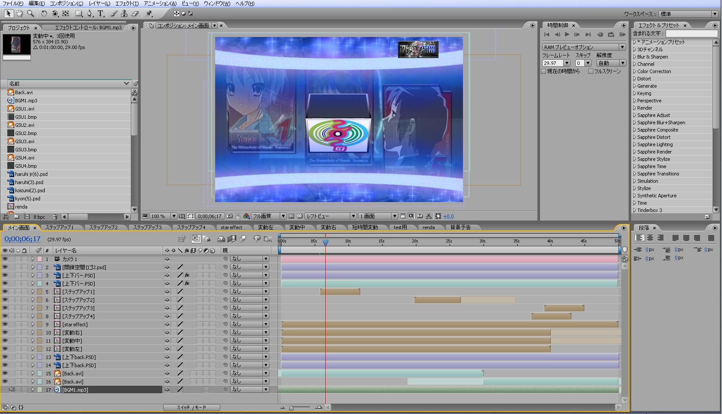Select the Brush tool
The image size is (722, 414).
coord(114,14)
